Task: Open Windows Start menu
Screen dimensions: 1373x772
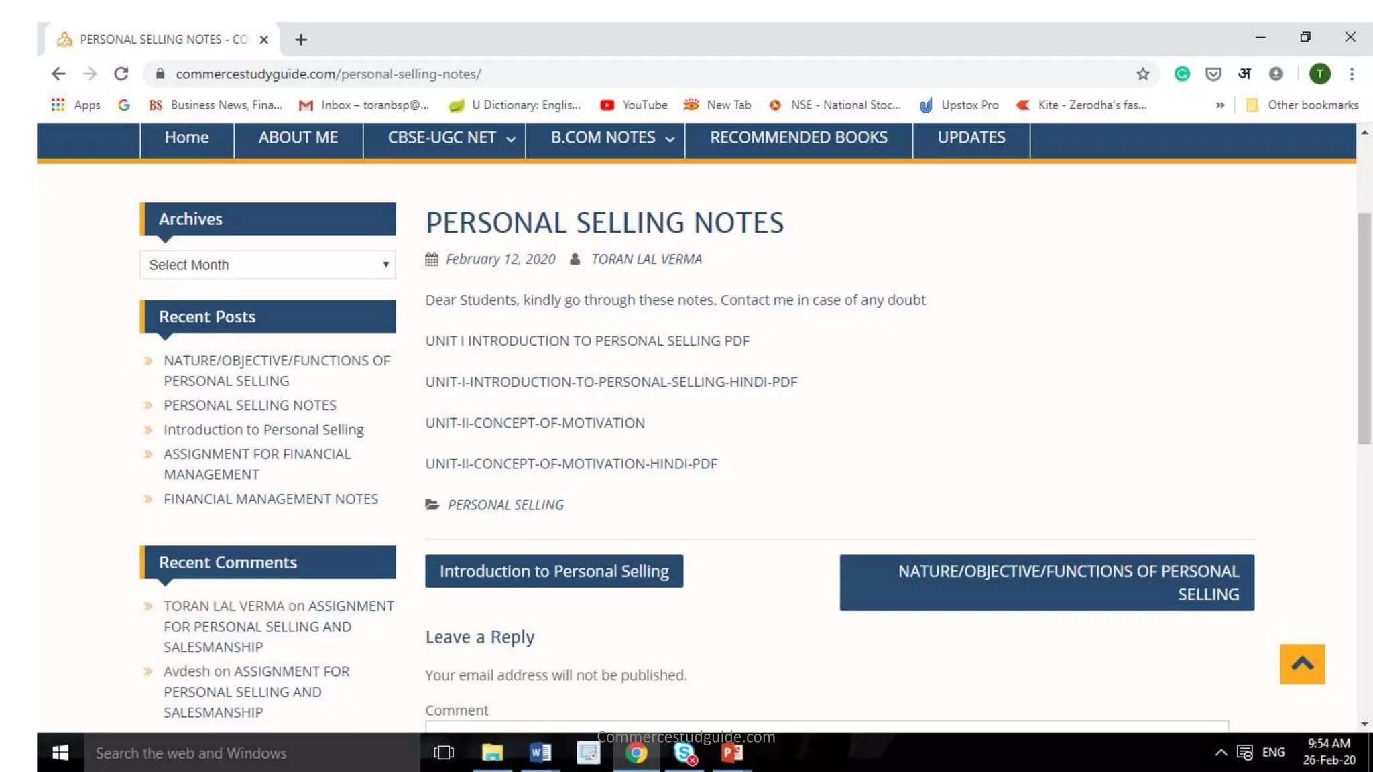Action: [x=60, y=753]
